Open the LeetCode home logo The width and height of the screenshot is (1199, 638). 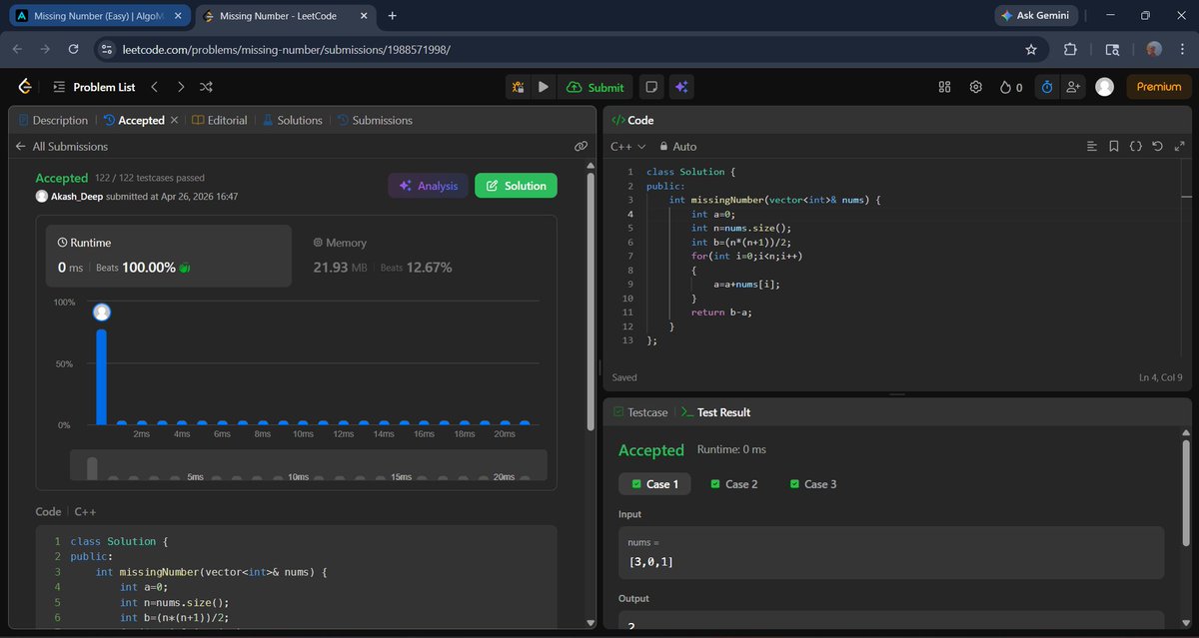25,87
